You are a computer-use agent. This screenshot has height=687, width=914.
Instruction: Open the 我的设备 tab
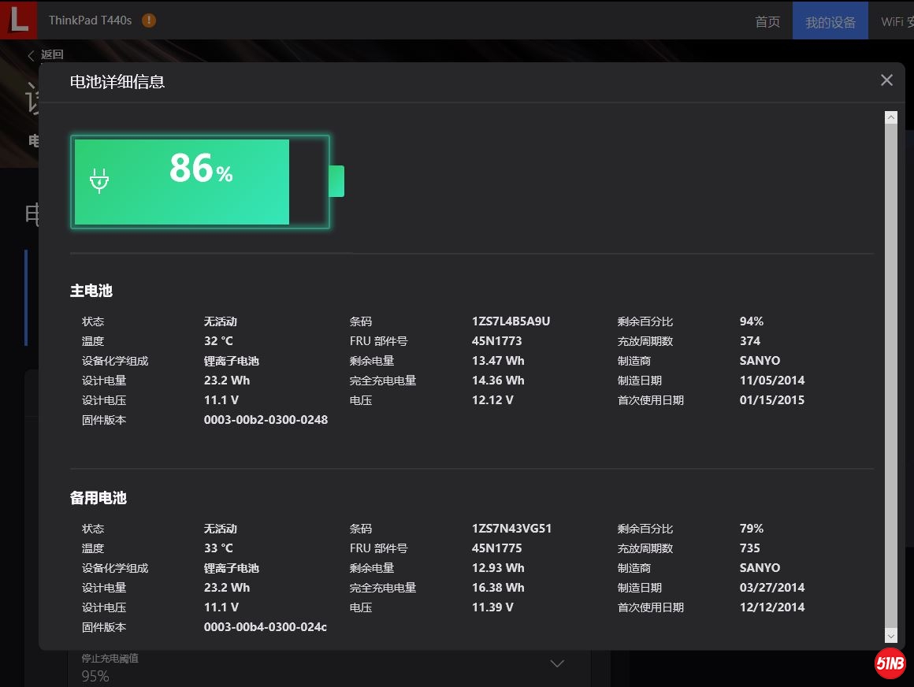tap(830, 21)
